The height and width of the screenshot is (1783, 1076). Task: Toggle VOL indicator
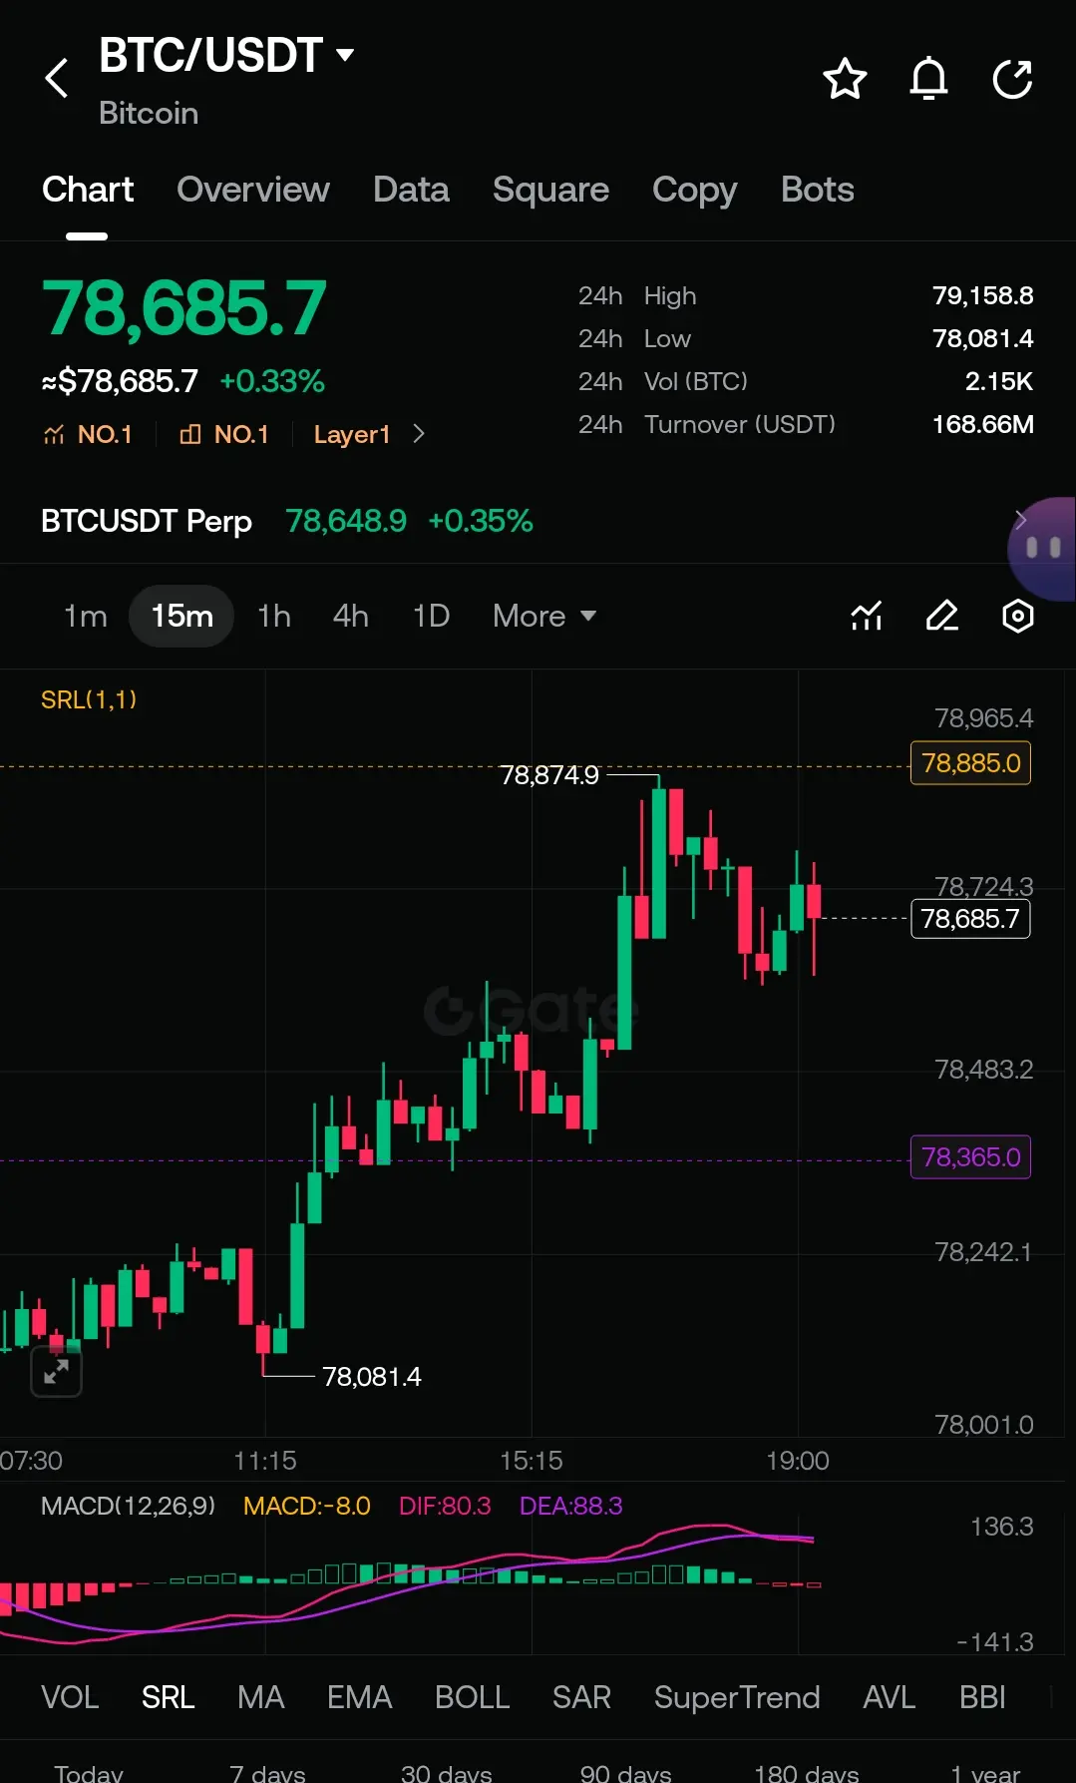tap(70, 1697)
